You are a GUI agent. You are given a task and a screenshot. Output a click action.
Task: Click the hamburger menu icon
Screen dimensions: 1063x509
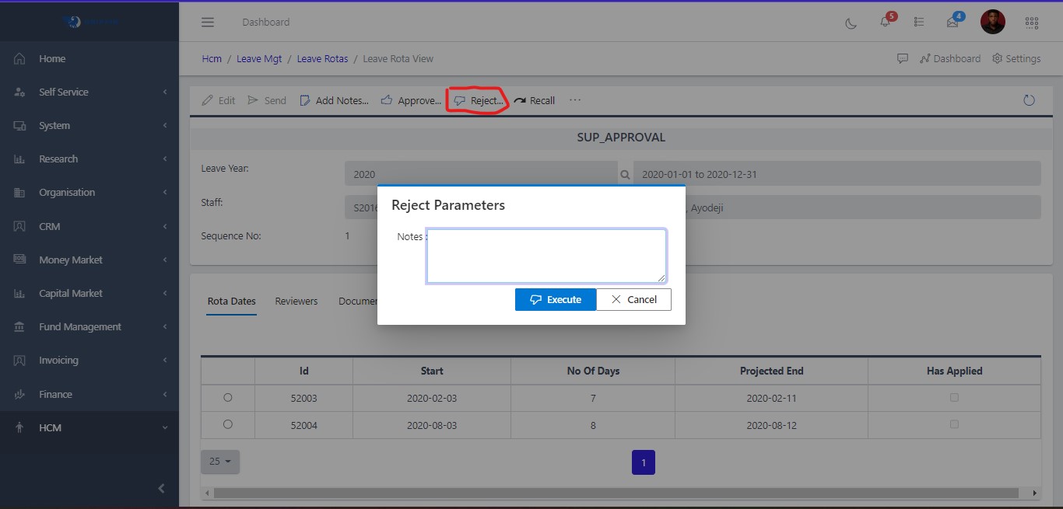click(208, 23)
